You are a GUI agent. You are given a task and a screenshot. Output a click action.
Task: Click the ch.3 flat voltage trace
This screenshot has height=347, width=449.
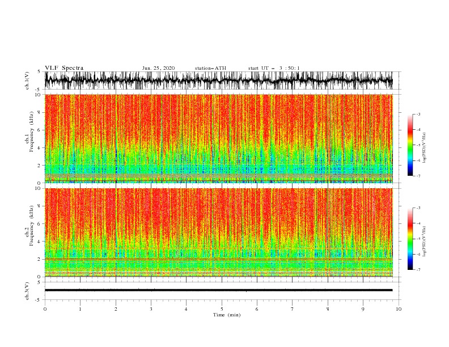[219, 290]
